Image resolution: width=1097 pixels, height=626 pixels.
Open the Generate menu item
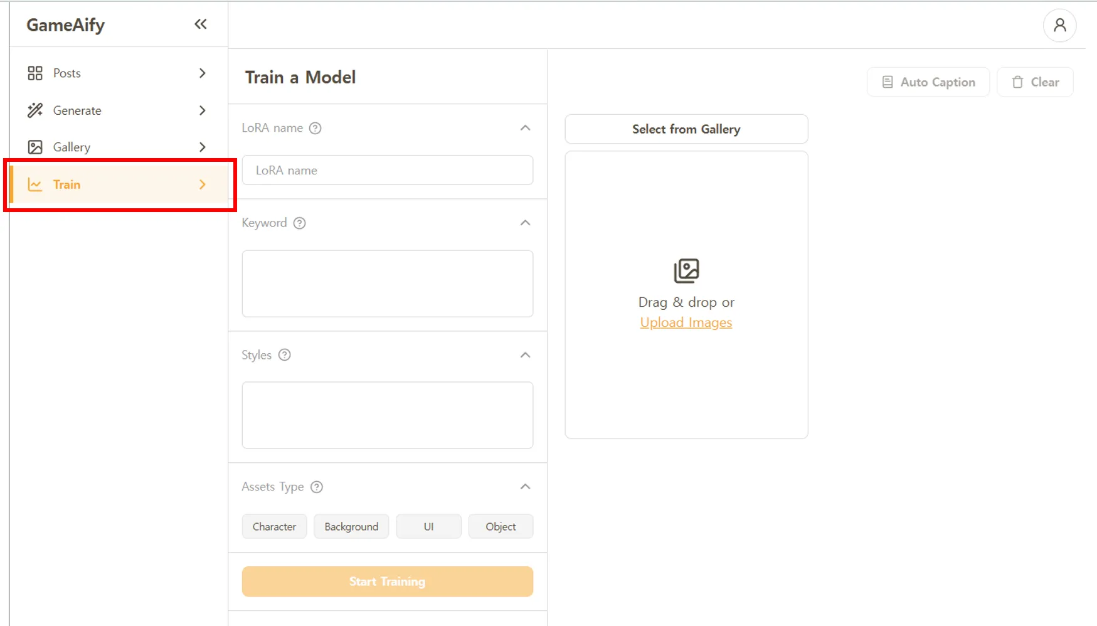119,110
